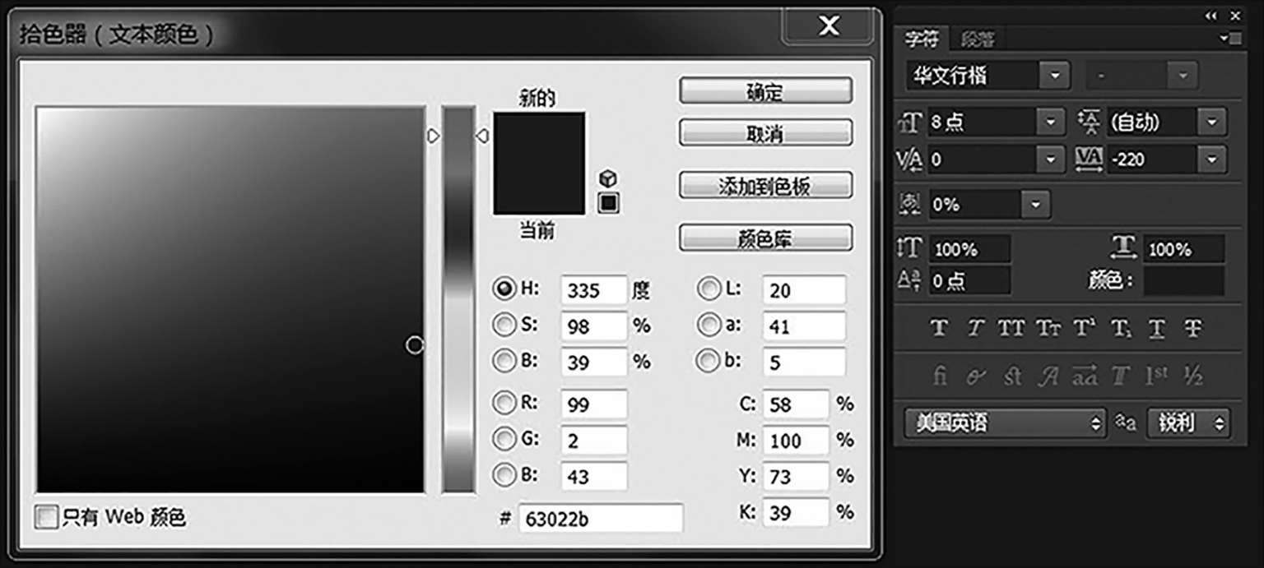
Task: Click the 取消 button
Action: 765,132
